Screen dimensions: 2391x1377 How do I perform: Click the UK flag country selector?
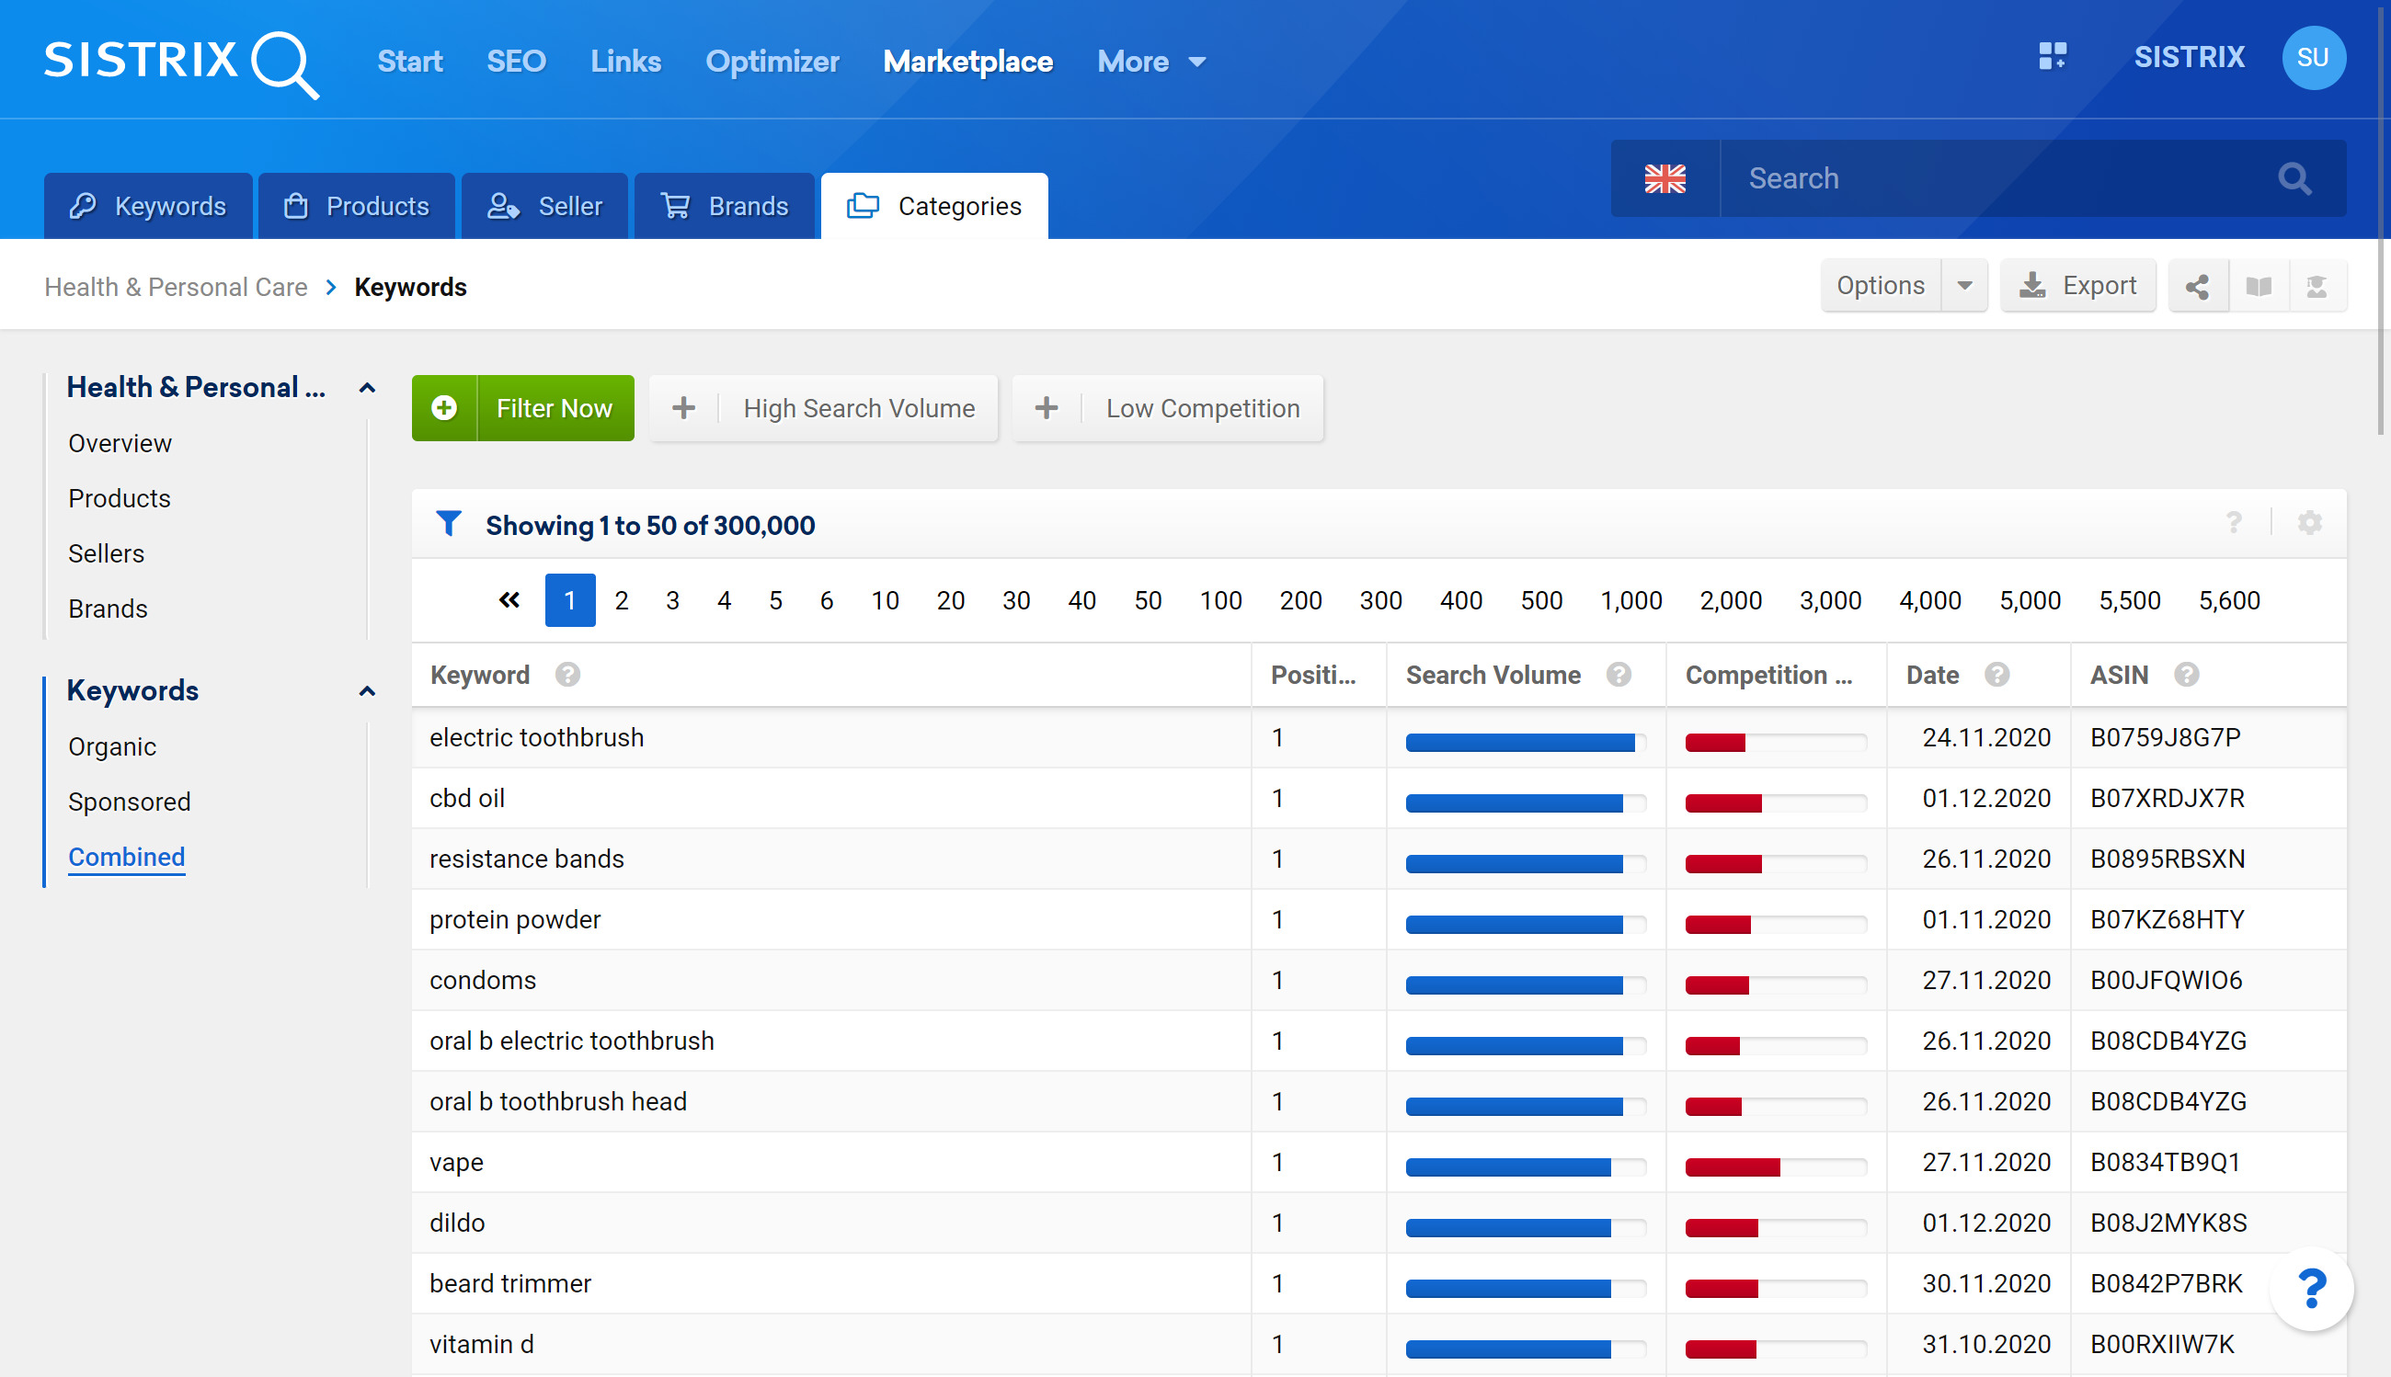pyautogui.click(x=1665, y=178)
